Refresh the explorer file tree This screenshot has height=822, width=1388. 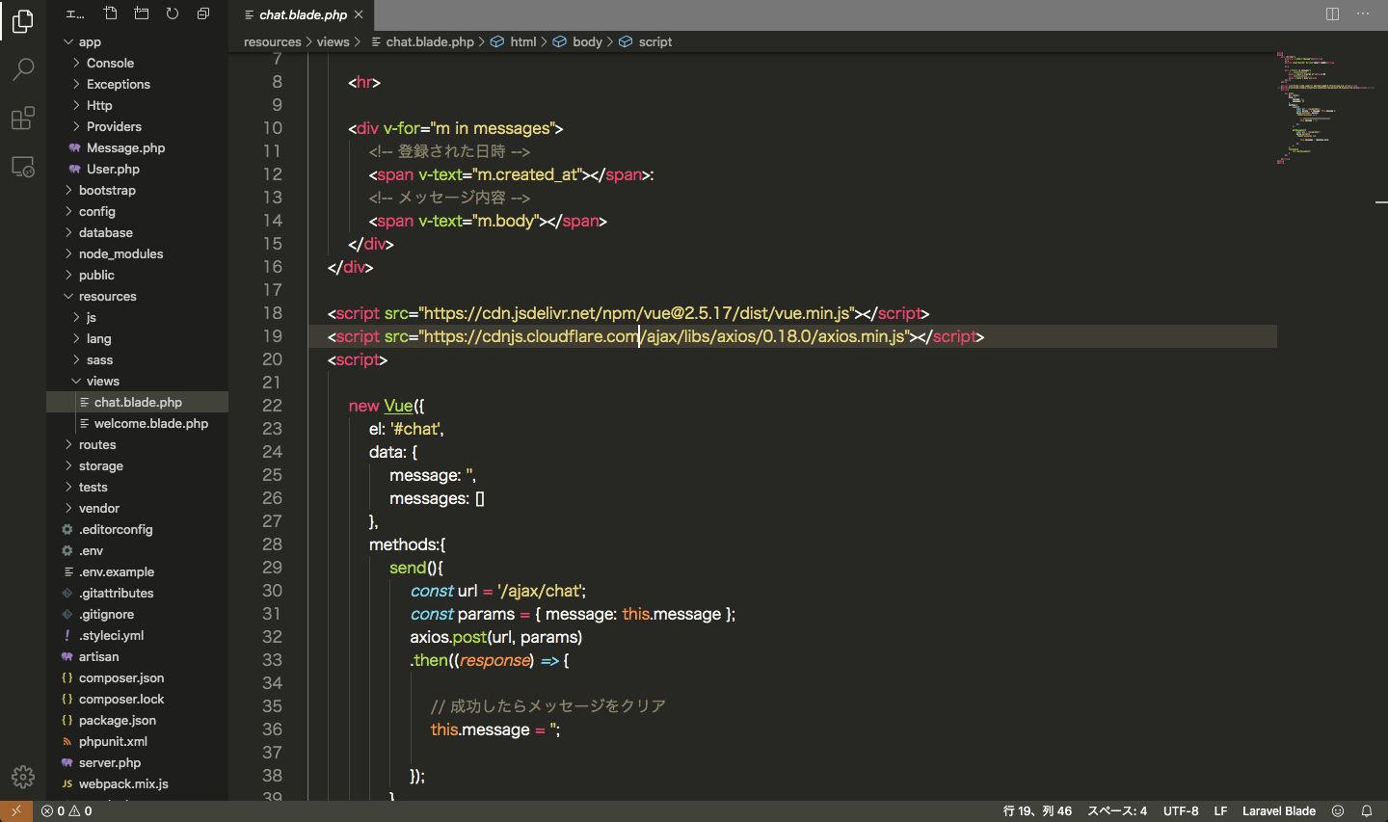click(x=173, y=13)
